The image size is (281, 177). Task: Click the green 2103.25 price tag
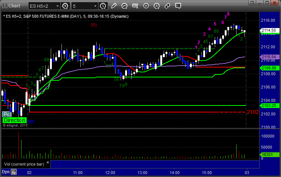tap(270, 105)
